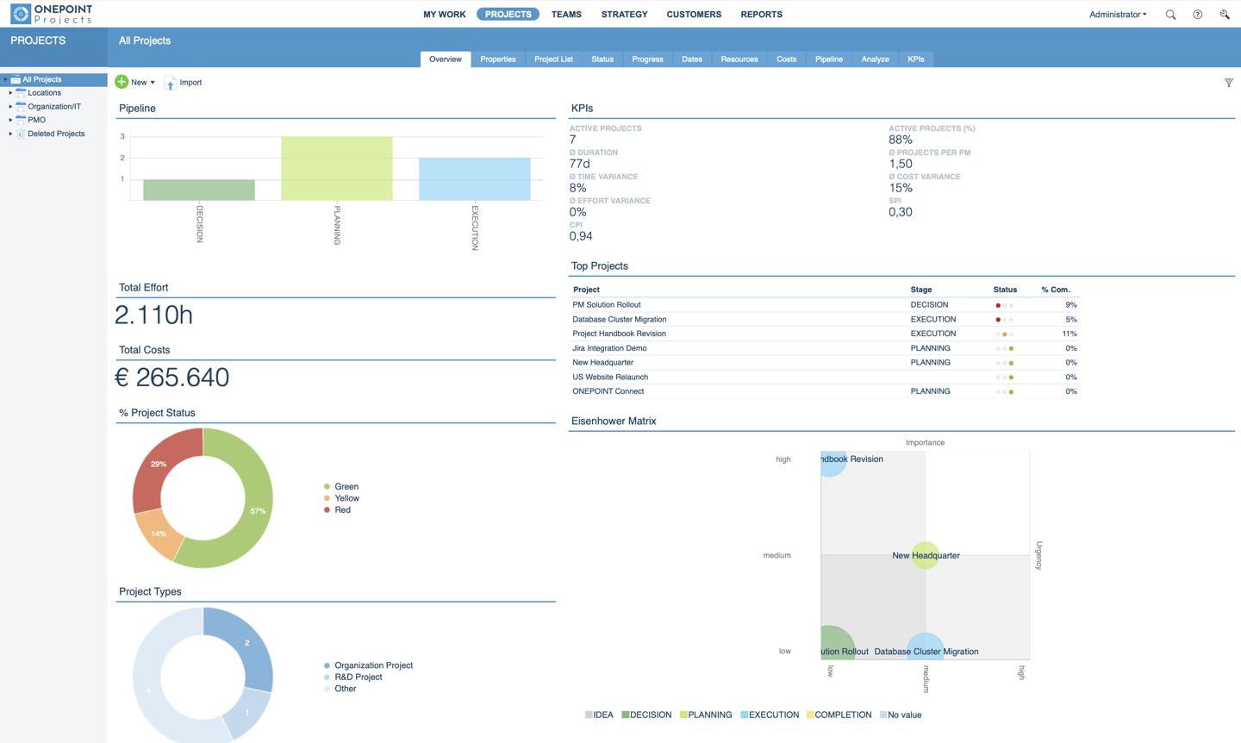The height and width of the screenshot is (743, 1241).
Task: Click the key-shaped search icon at top right
Action: [1225, 15]
